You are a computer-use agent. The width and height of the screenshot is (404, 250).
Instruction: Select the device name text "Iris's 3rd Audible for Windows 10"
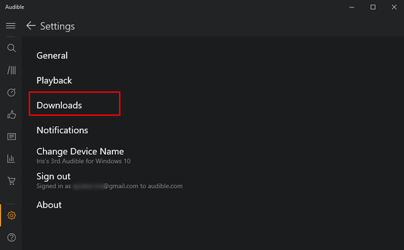(83, 161)
